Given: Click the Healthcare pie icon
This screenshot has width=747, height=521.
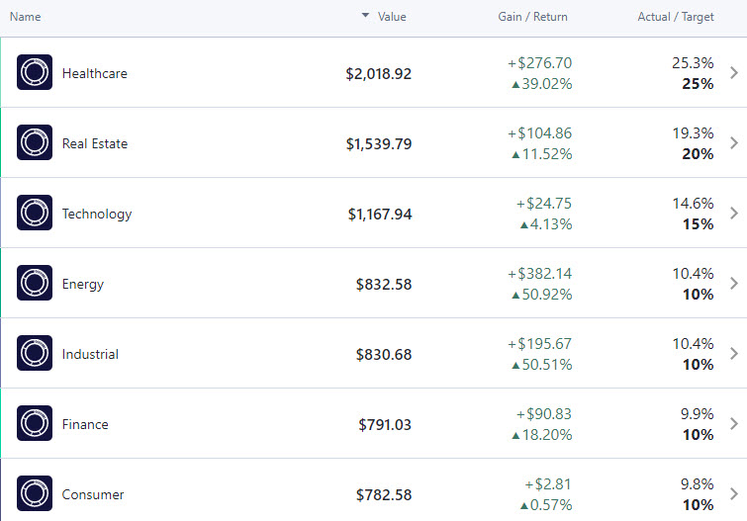Looking at the screenshot, I should [x=35, y=72].
